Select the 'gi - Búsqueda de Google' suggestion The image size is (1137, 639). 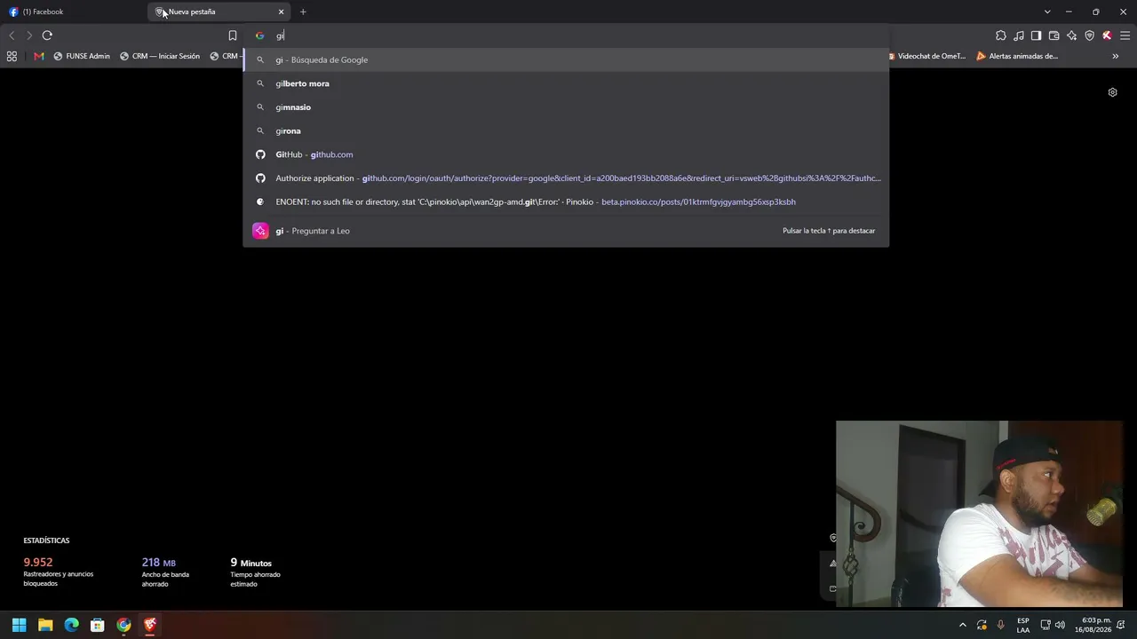566,59
